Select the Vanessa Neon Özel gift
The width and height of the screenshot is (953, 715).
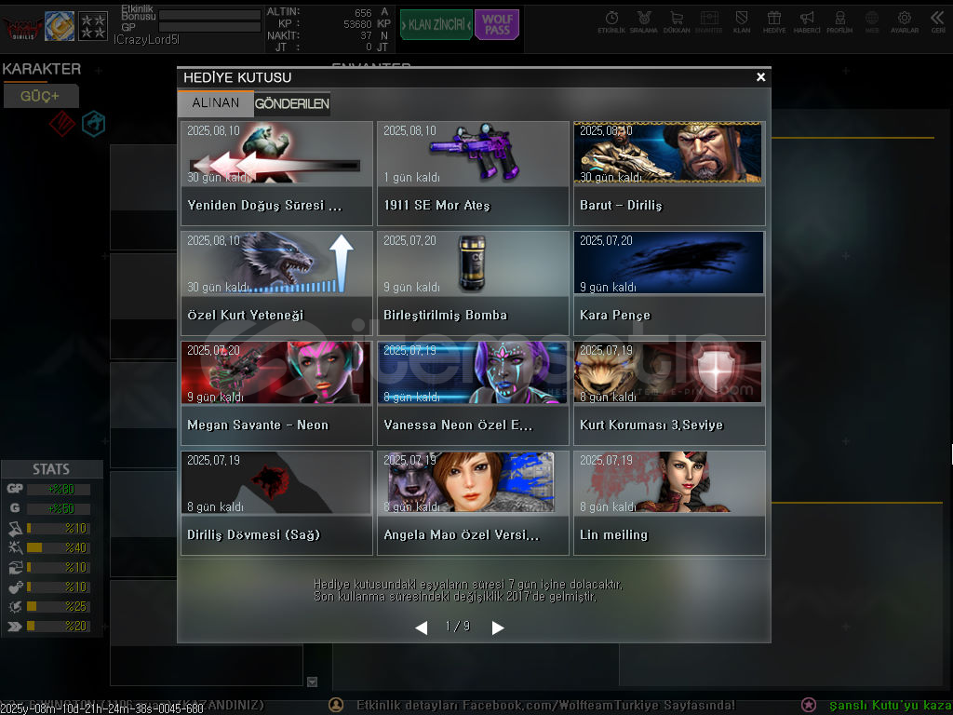pos(473,394)
